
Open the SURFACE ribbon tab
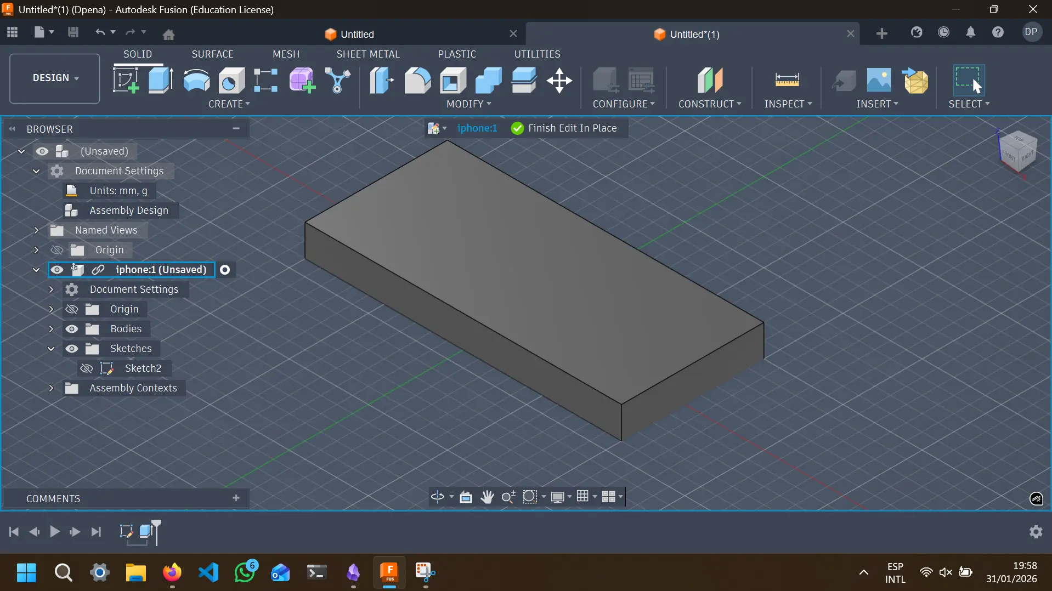(x=213, y=54)
